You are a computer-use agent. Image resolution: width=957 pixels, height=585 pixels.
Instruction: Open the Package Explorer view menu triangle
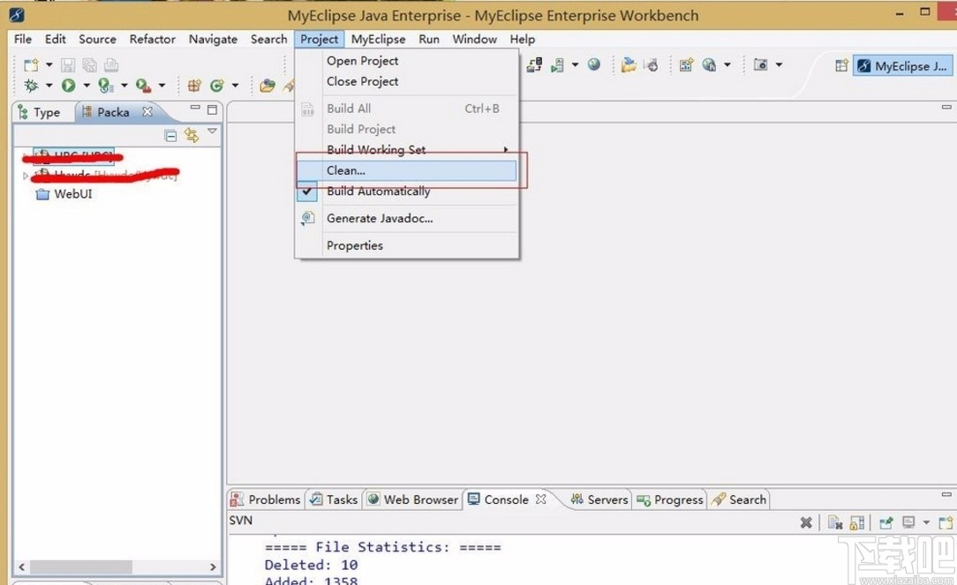(212, 131)
